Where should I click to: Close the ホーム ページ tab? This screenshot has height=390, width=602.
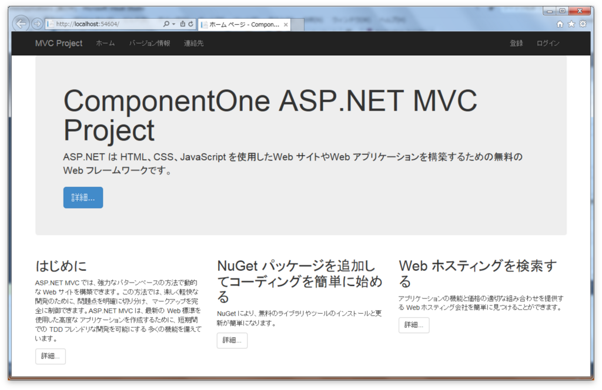click(286, 25)
